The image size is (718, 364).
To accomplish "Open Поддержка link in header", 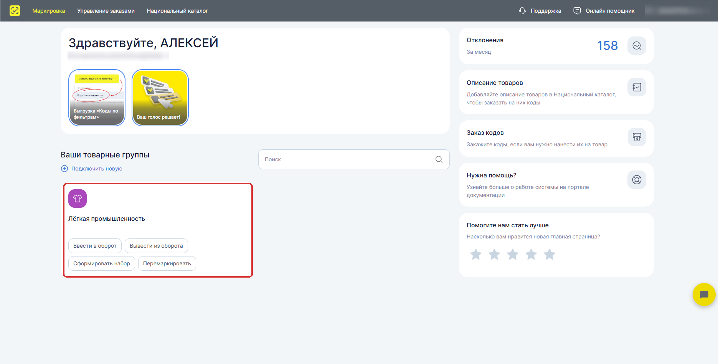I will pyautogui.click(x=546, y=11).
